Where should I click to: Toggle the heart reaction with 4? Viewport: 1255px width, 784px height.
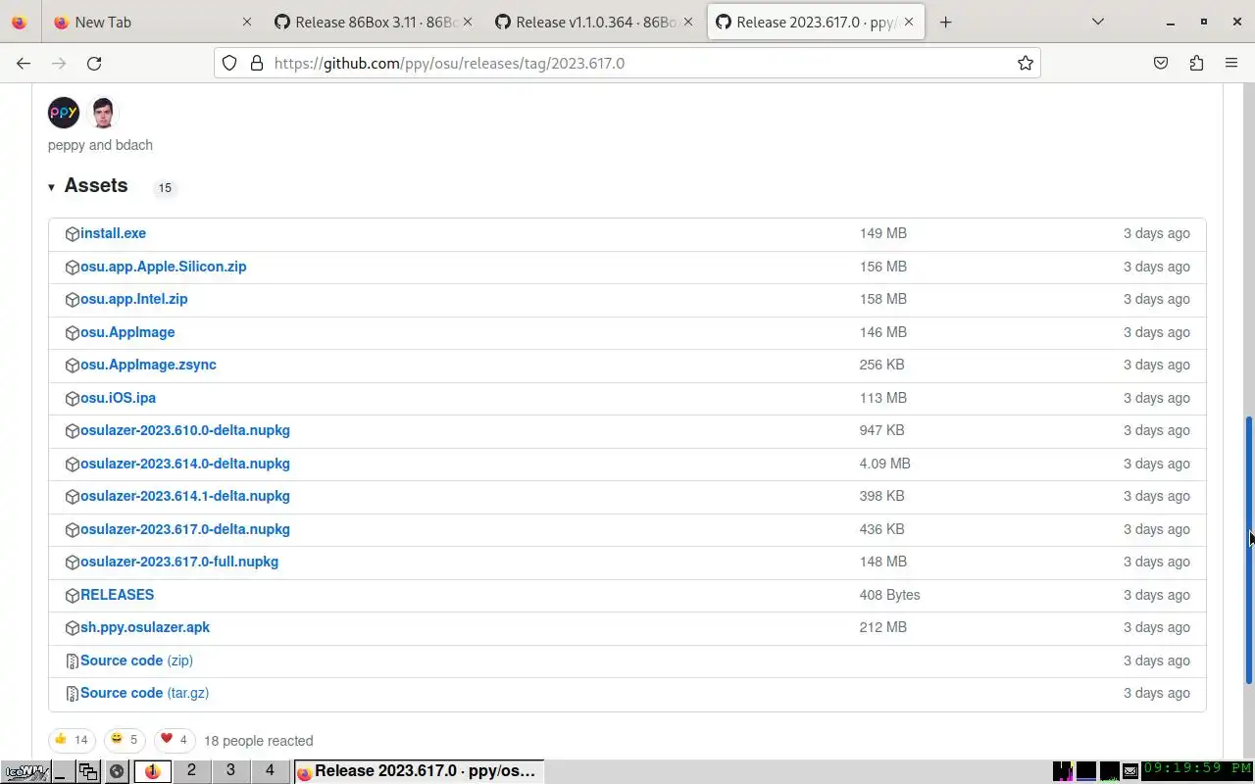[x=174, y=740]
